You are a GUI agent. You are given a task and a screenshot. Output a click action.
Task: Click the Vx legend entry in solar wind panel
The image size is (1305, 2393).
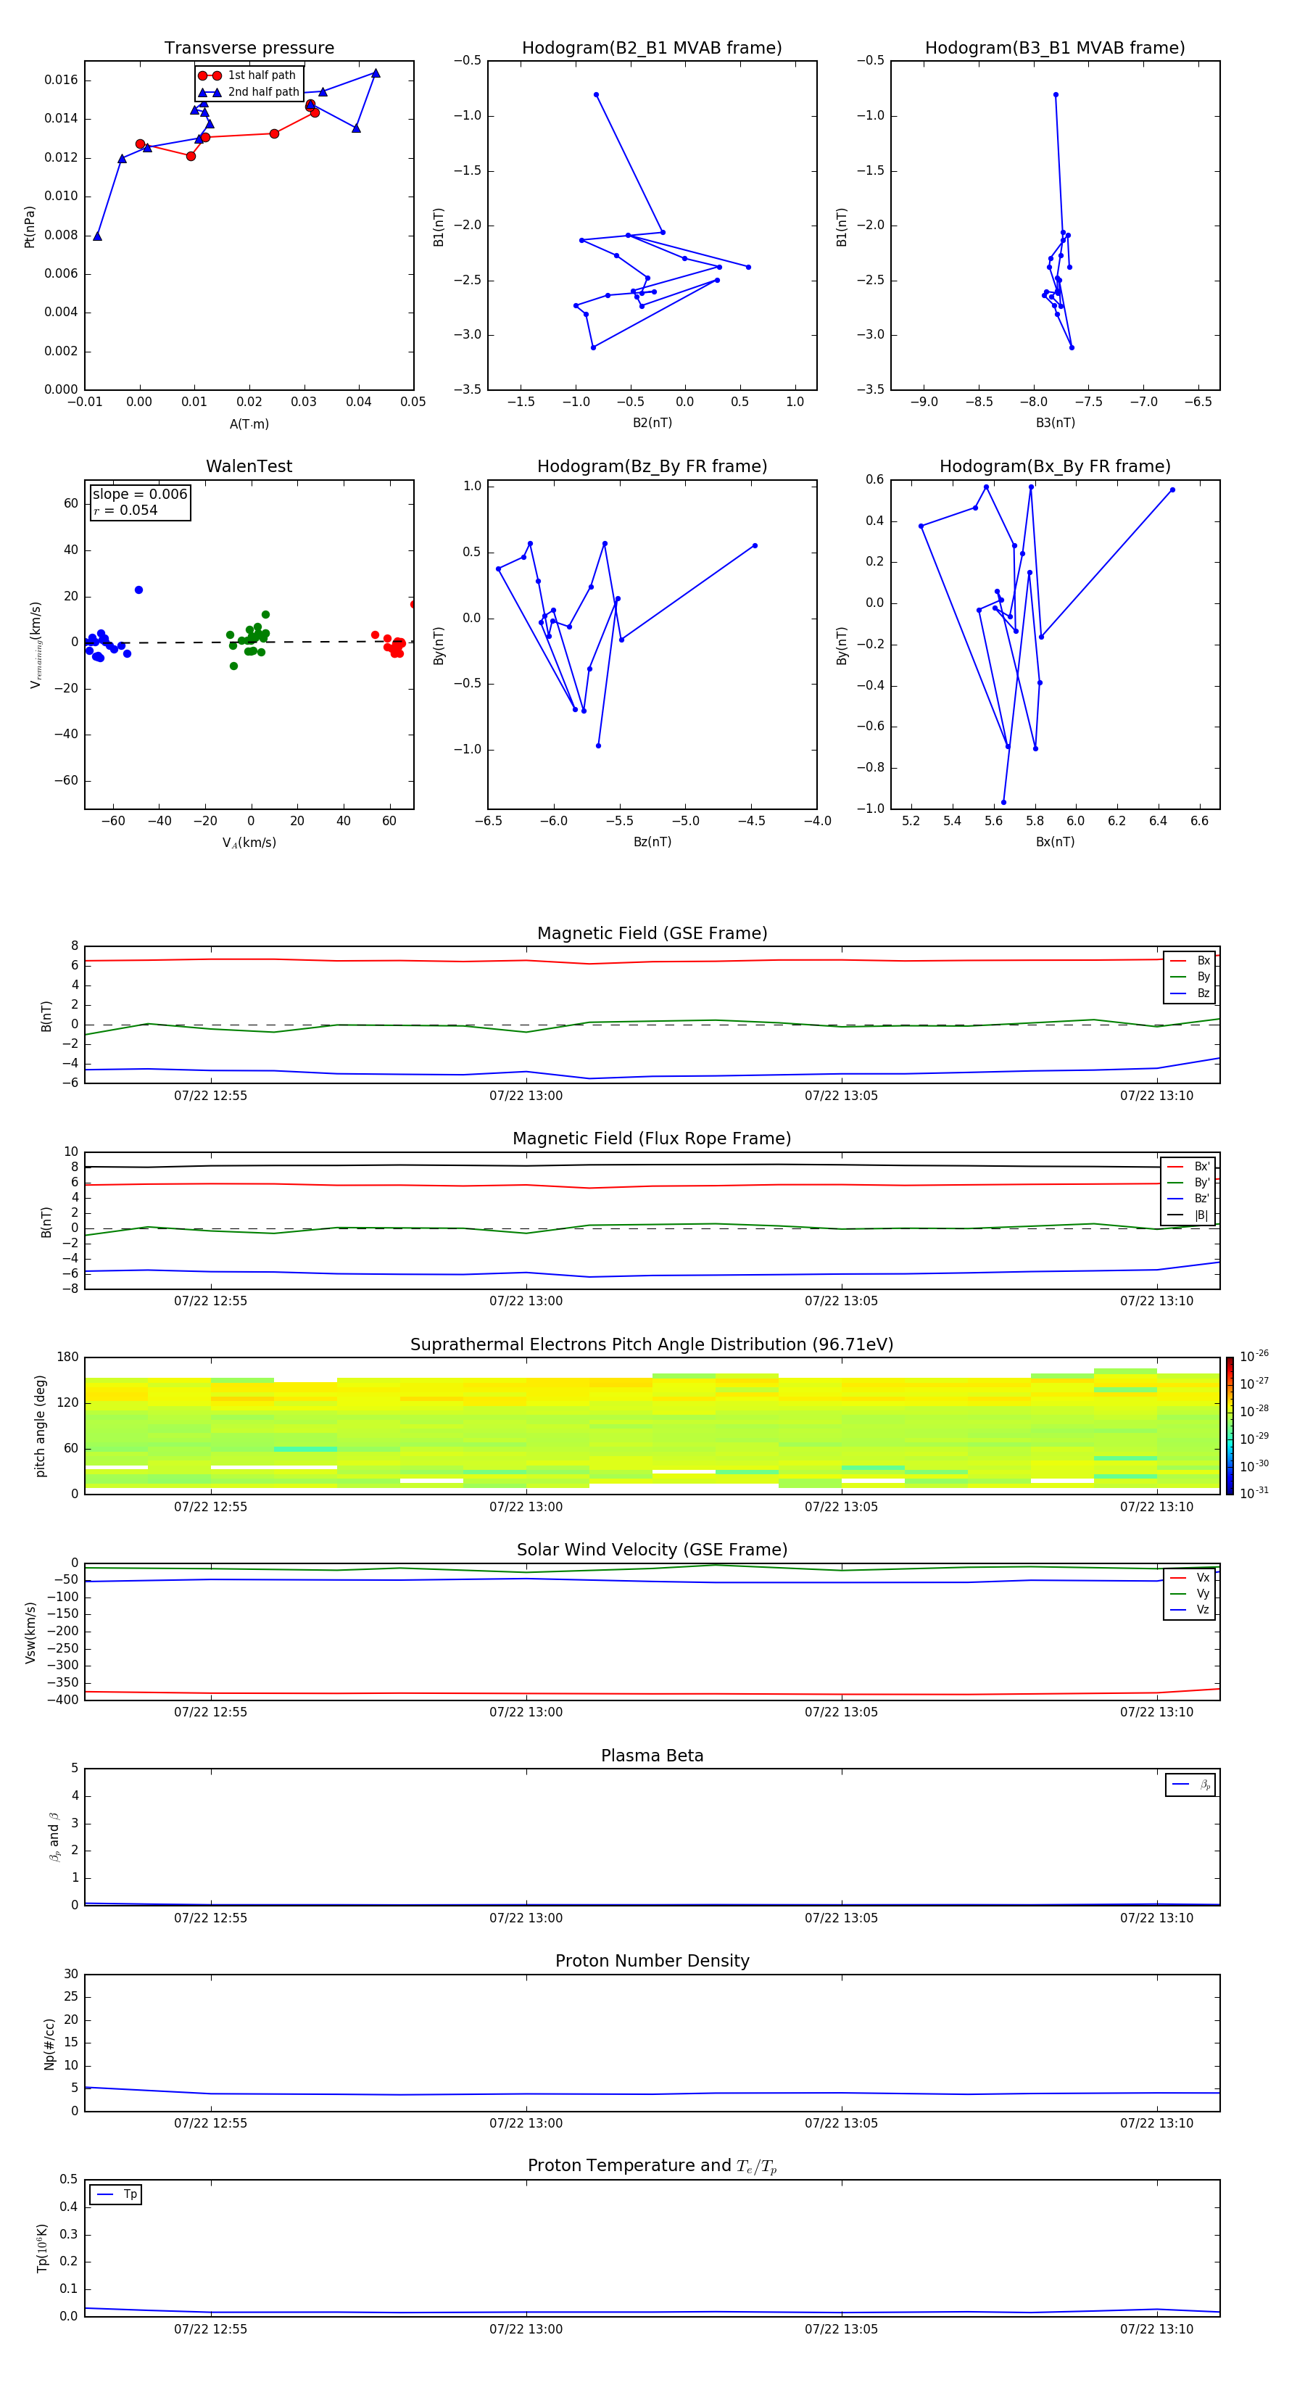[1190, 1577]
